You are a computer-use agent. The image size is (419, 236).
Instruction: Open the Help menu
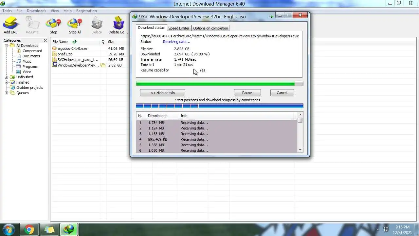pos(67,11)
